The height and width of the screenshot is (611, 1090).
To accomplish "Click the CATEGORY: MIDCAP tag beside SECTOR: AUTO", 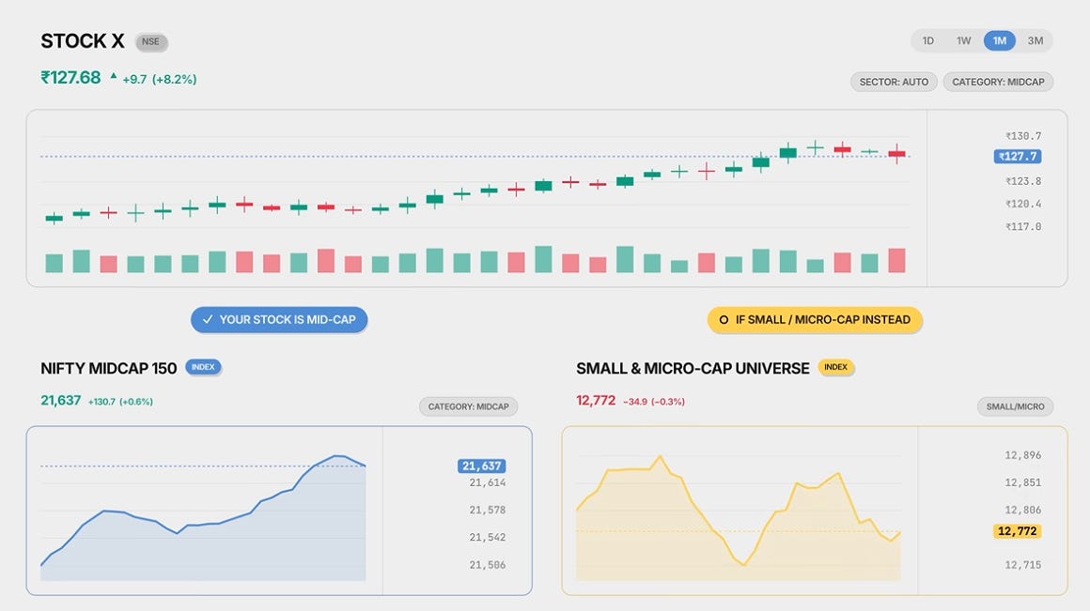I will tap(998, 82).
